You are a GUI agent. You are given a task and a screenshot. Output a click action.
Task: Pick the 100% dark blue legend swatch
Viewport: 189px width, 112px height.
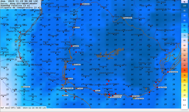coord(184,6)
